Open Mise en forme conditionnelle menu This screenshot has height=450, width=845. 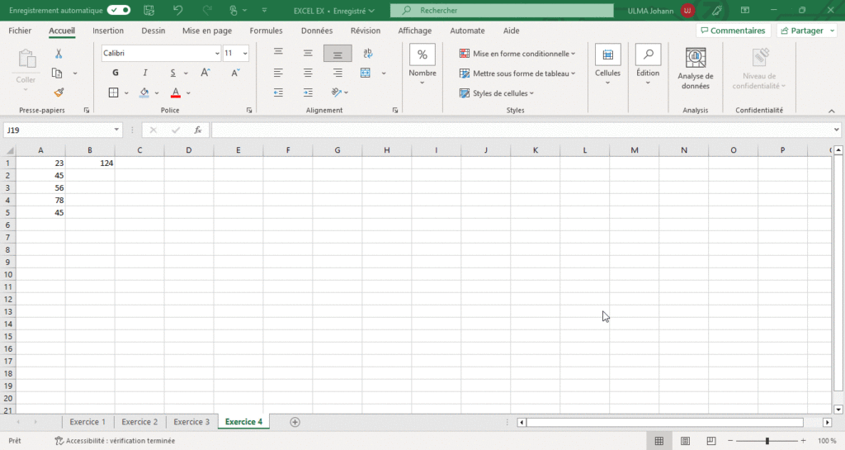coord(517,54)
